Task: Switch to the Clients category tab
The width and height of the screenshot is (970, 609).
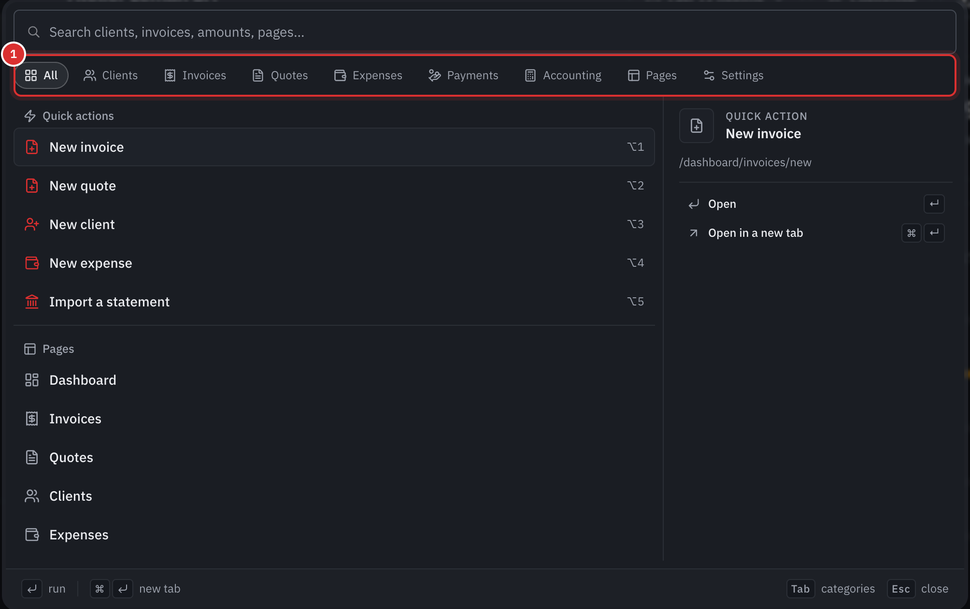Action: (111, 75)
